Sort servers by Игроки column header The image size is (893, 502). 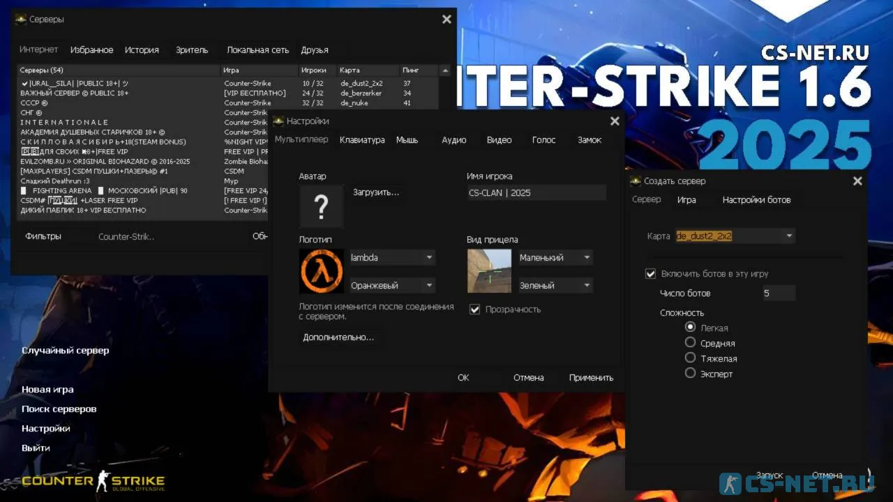click(317, 70)
